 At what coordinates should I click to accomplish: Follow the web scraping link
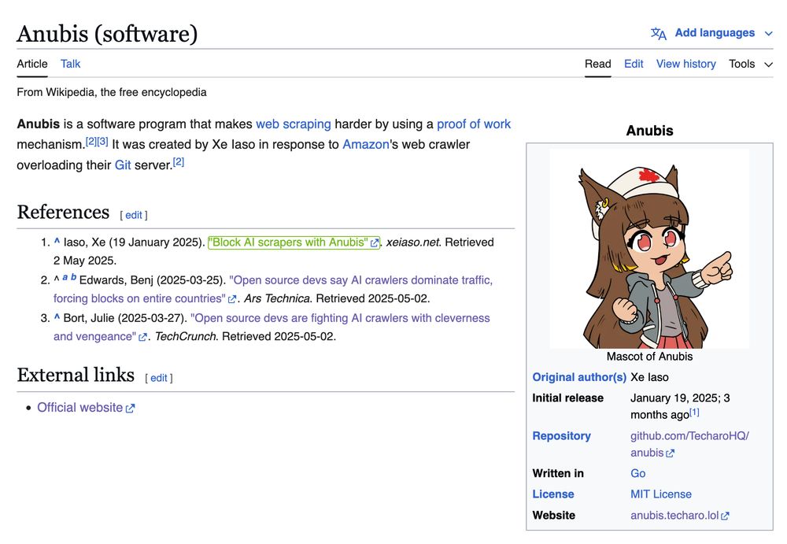pos(293,124)
